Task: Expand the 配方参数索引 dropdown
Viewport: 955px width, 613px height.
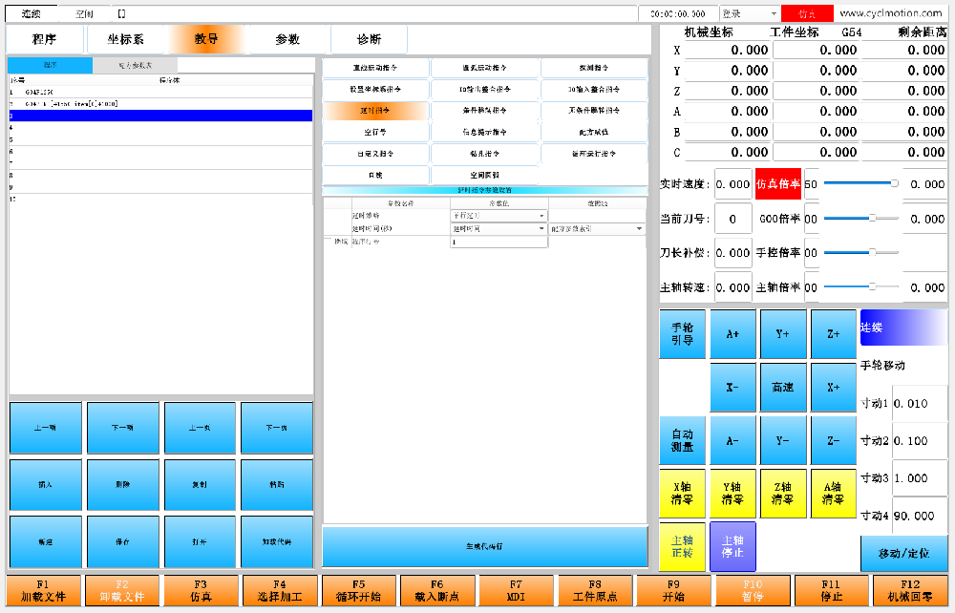Action: [597, 229]
